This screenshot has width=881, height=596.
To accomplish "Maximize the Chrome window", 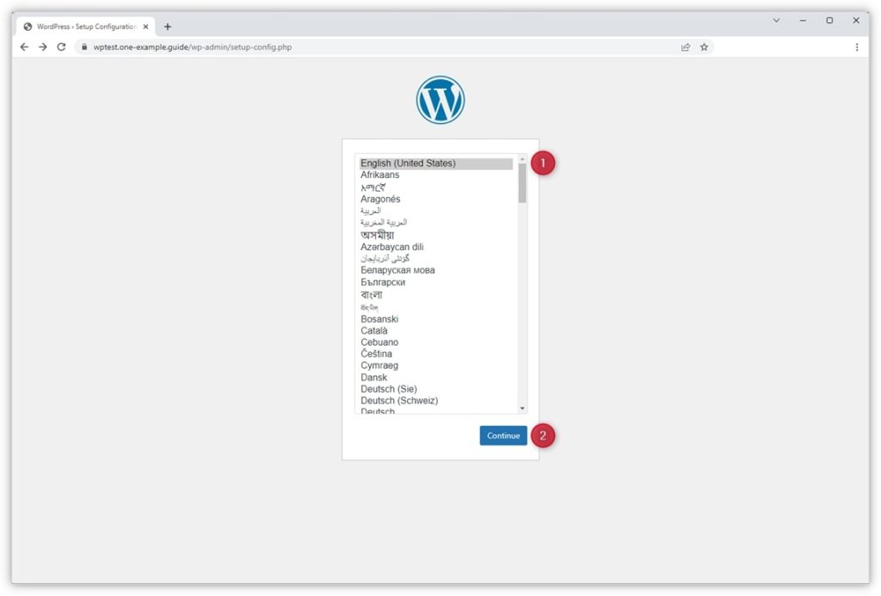I will tap(829, 21).
